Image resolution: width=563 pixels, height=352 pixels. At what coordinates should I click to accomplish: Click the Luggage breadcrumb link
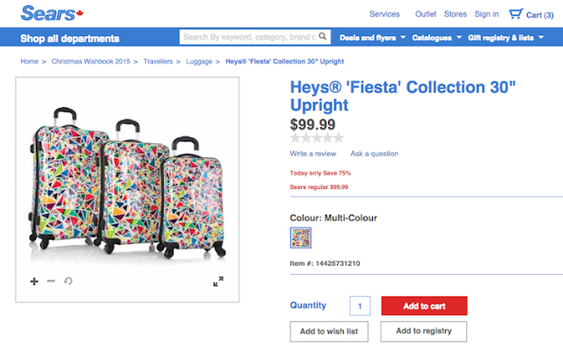pyautogui.click(x=199, y=61)
